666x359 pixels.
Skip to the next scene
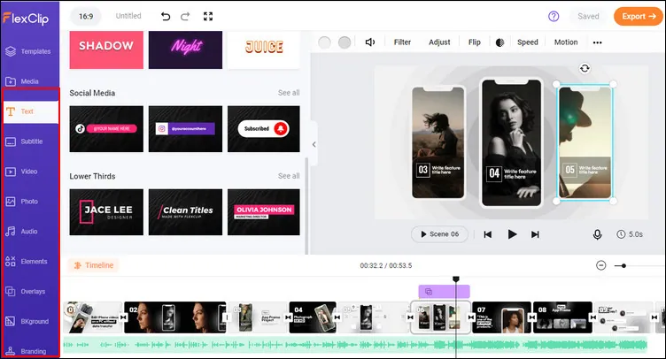point(535,234)
